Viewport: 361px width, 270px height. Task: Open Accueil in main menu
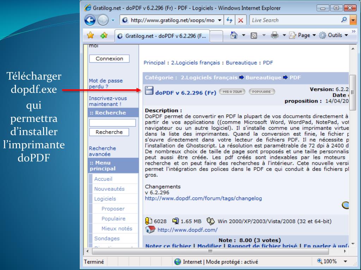click(103, 179)
